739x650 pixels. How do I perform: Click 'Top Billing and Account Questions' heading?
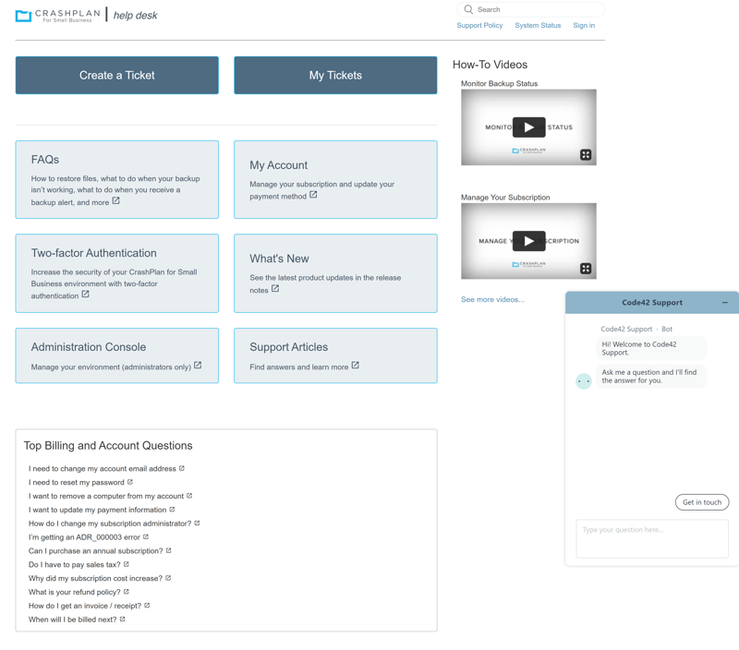click(108, 446)
